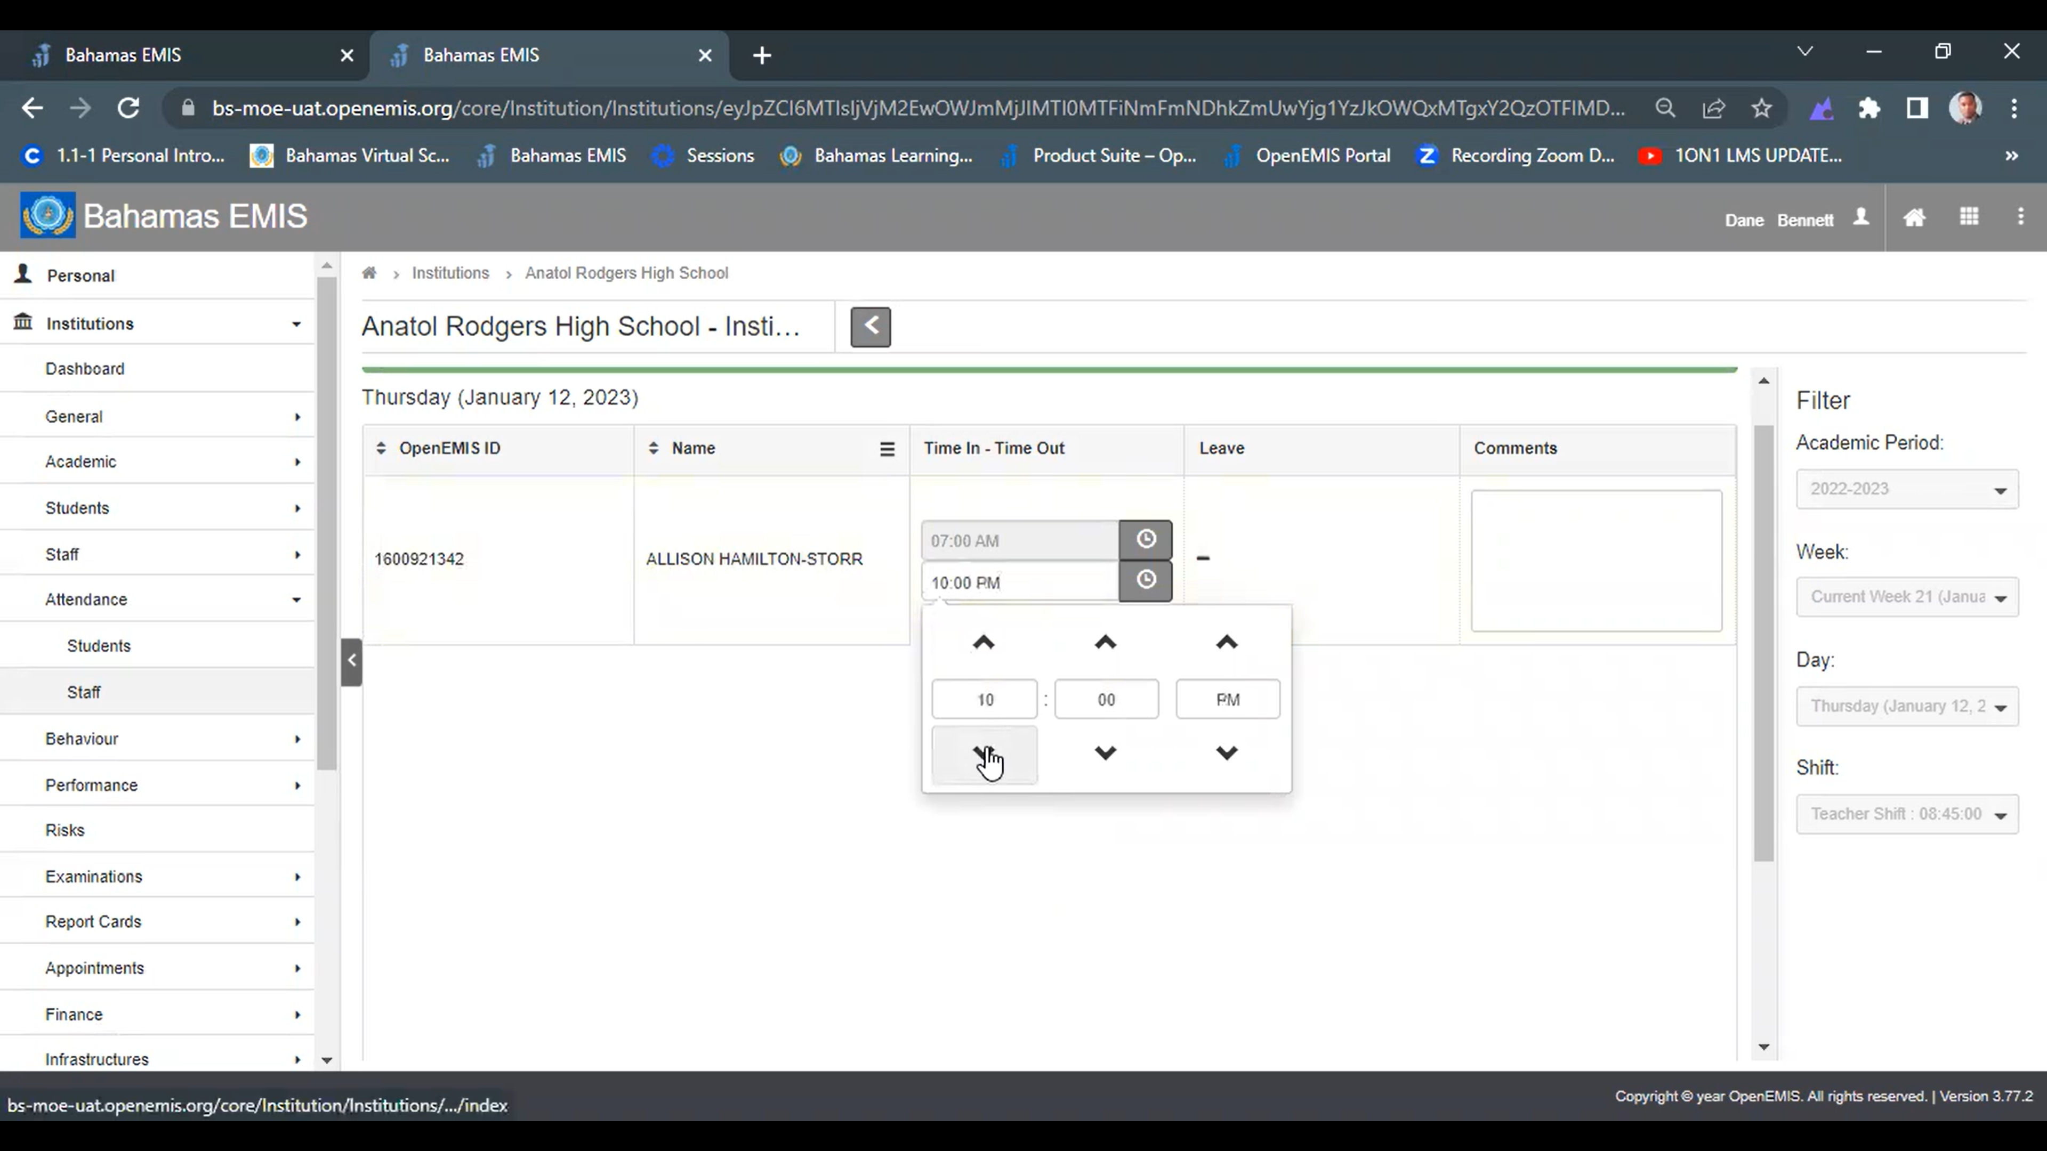Sort by the Name column arrows
Image resolution: width=2047 pixels, height=1151 pixels.
pyautogui.click(x=653, y=448)
